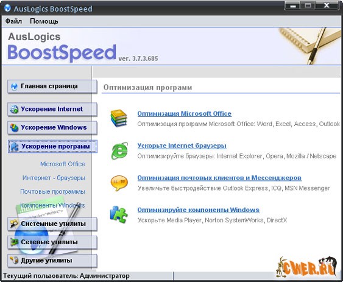This screenshot has width=343, height=282.
Task: Click the description mentioning Outlook Express, ICQ
Action: tap(233, 188)
